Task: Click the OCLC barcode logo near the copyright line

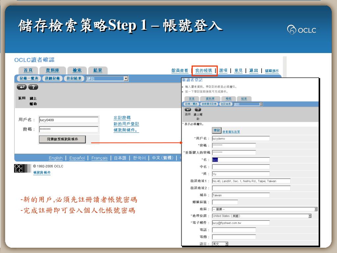Action: pos(22,168)
